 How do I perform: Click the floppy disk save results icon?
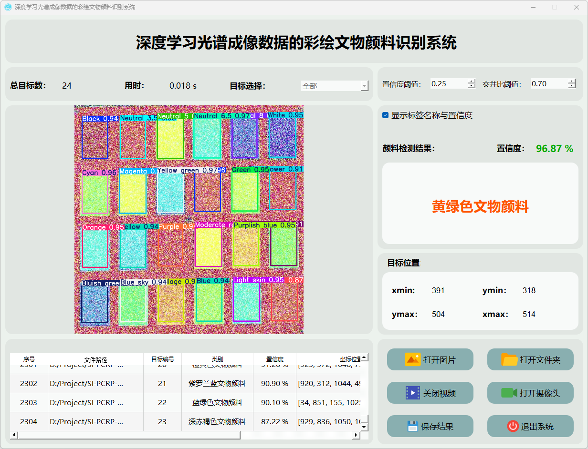[x=412, y=426]
